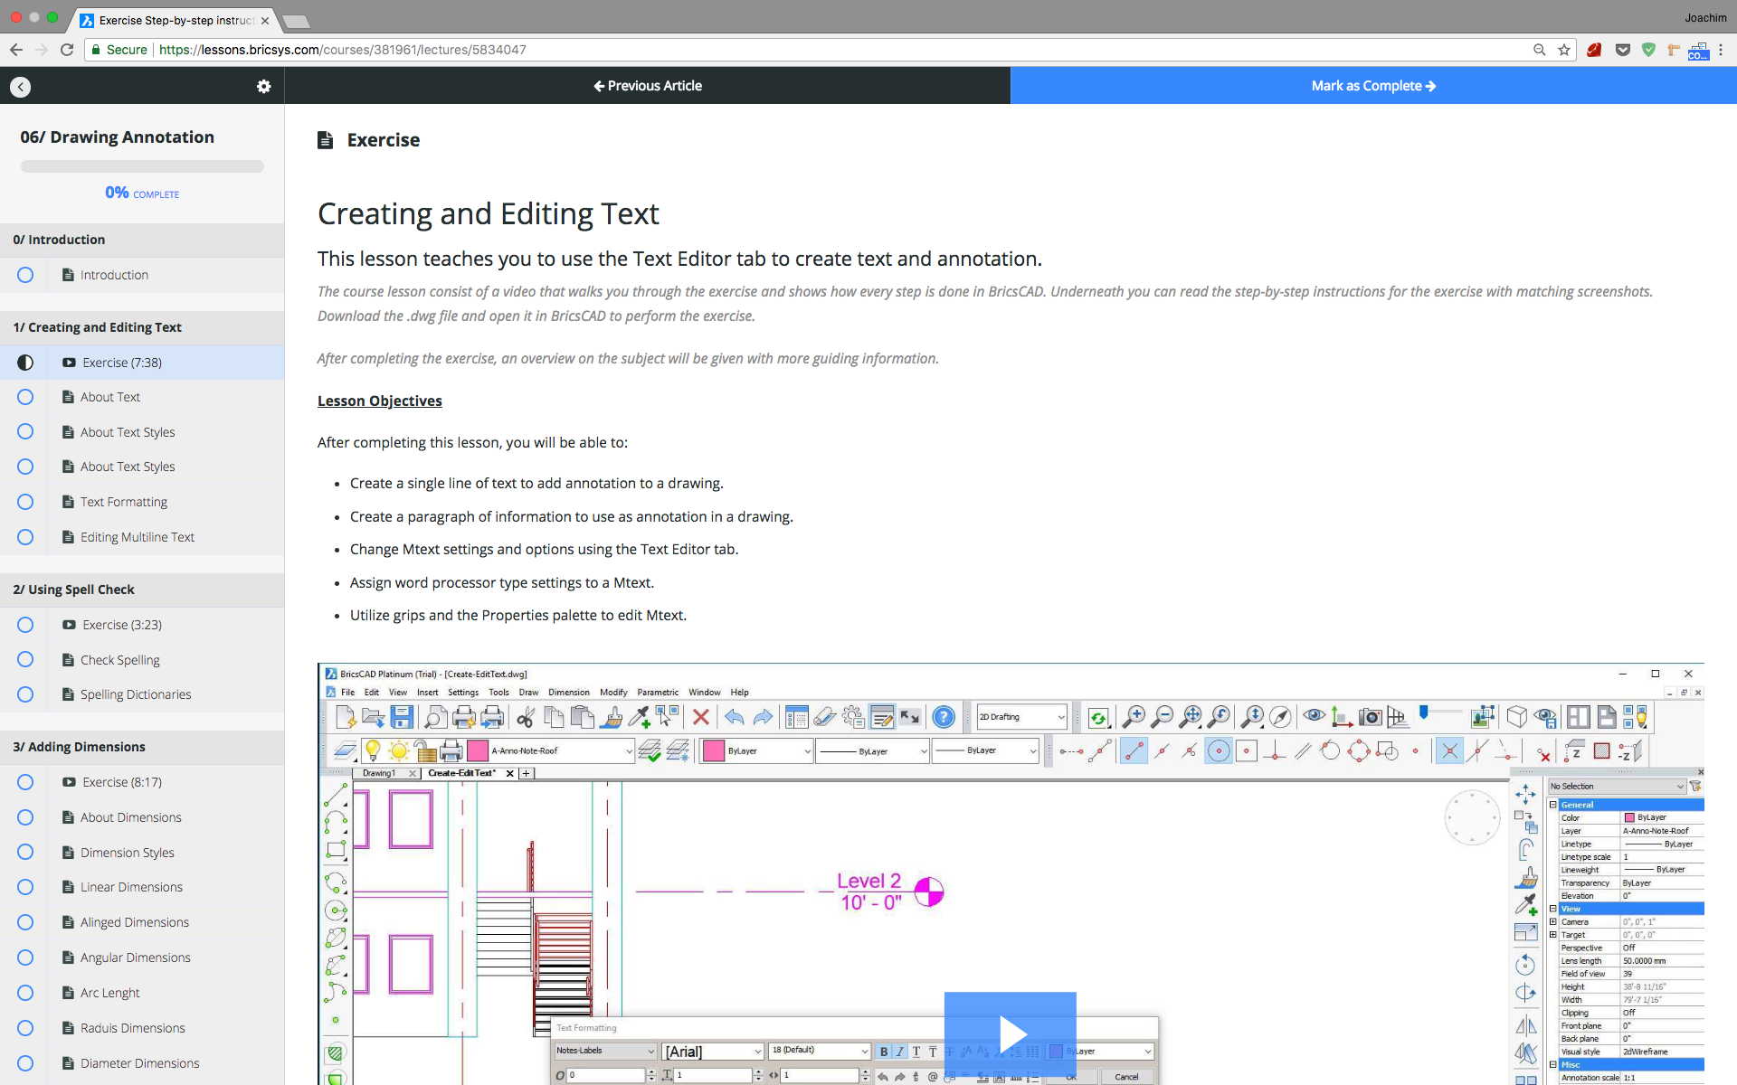
Task: Click the red delete X icon in toolbar
Action: pyautogui.click(x=700, y=717)
